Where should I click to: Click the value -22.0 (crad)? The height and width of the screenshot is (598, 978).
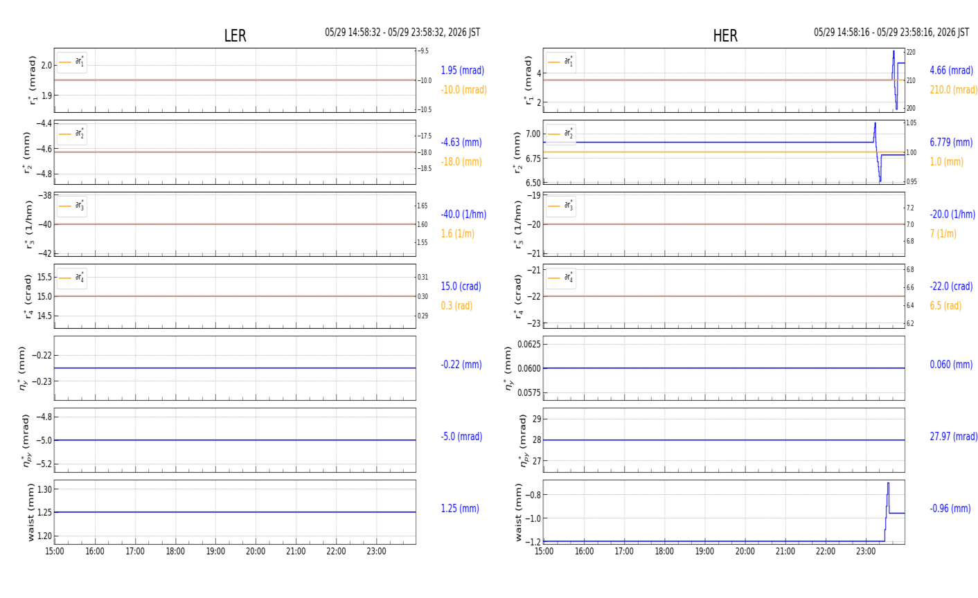coord(951,287)
